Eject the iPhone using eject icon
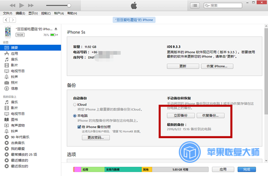 (56, 29)
